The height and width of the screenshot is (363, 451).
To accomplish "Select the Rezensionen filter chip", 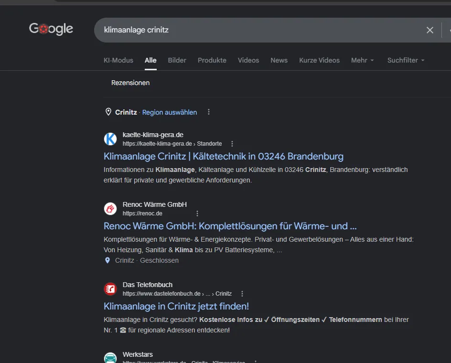I will coord(130,83).
